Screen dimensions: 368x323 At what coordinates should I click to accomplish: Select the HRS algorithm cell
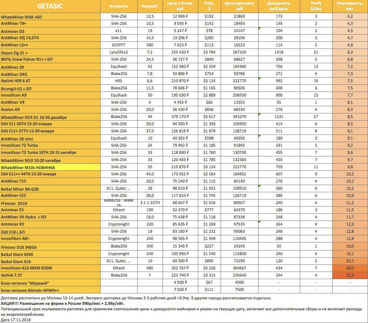pos(119,81)
